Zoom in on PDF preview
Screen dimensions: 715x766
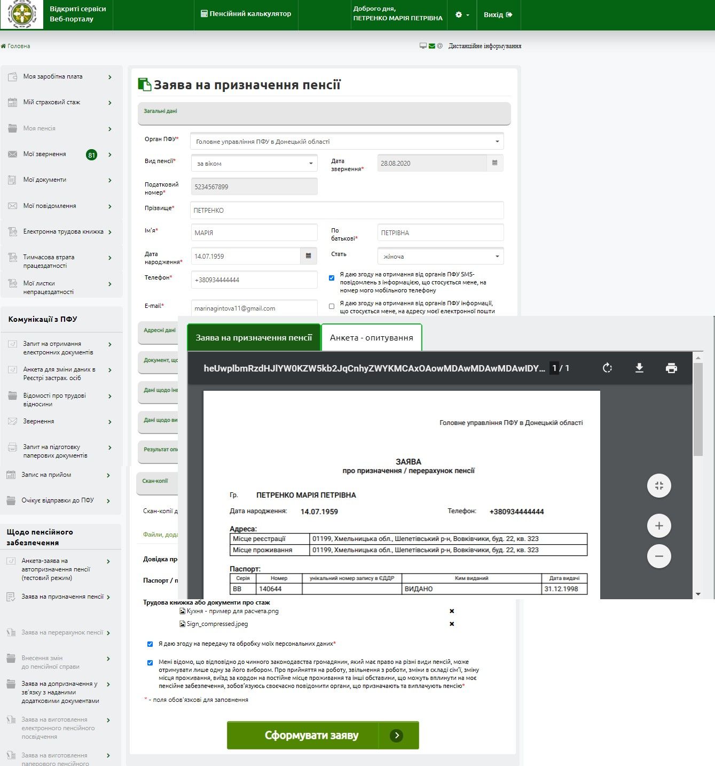point(659,526)
